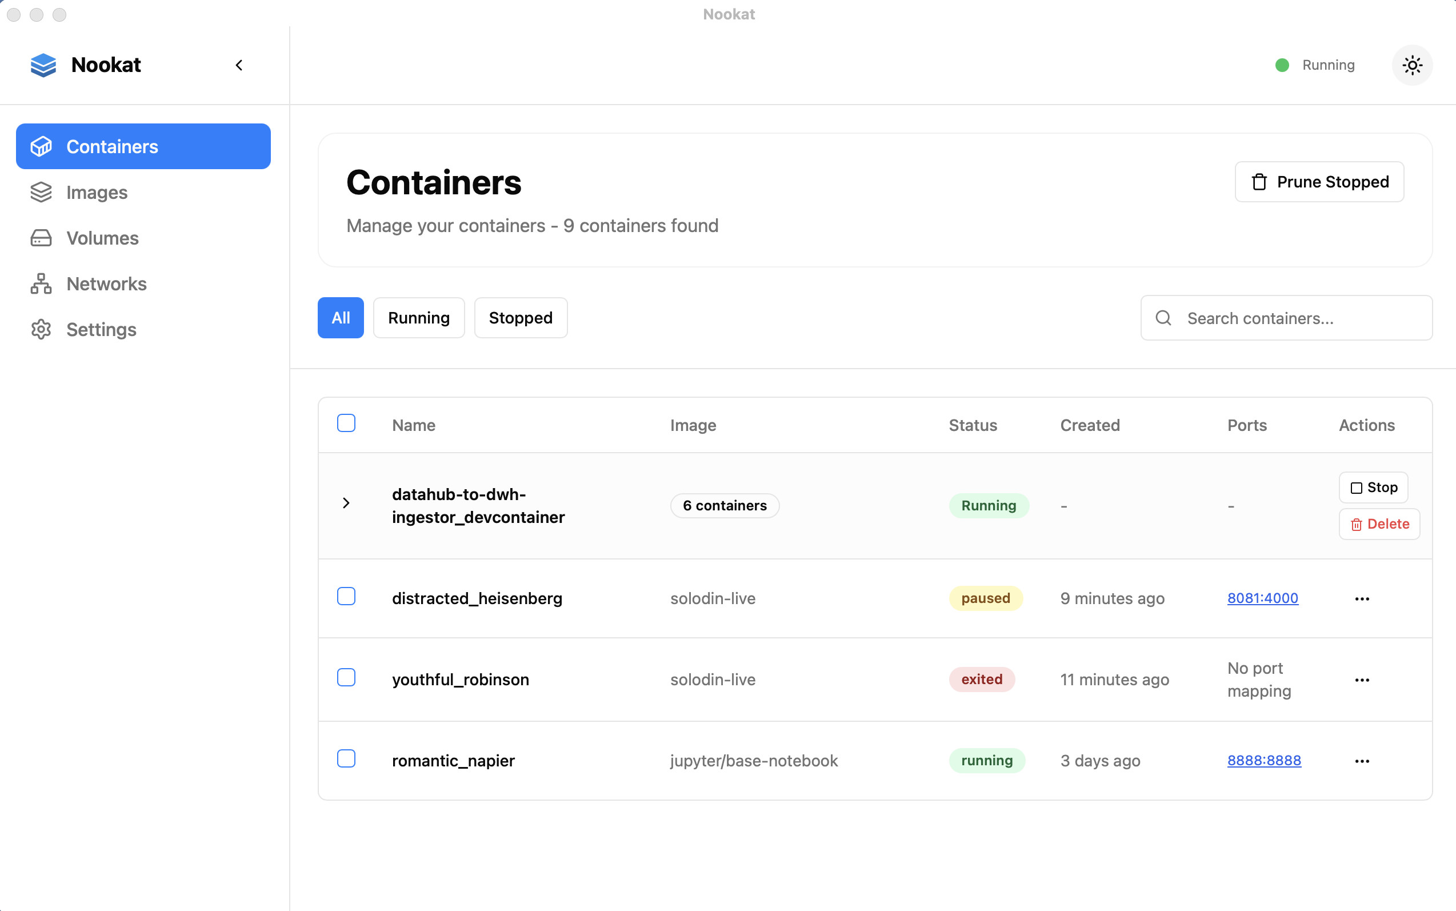Delete the devcontainer compose group
The image size is (1456, 911).
(x=1379, y=524)
